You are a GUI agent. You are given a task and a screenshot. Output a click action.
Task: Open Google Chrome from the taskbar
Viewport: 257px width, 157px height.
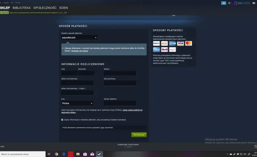[x=56, y=154]
